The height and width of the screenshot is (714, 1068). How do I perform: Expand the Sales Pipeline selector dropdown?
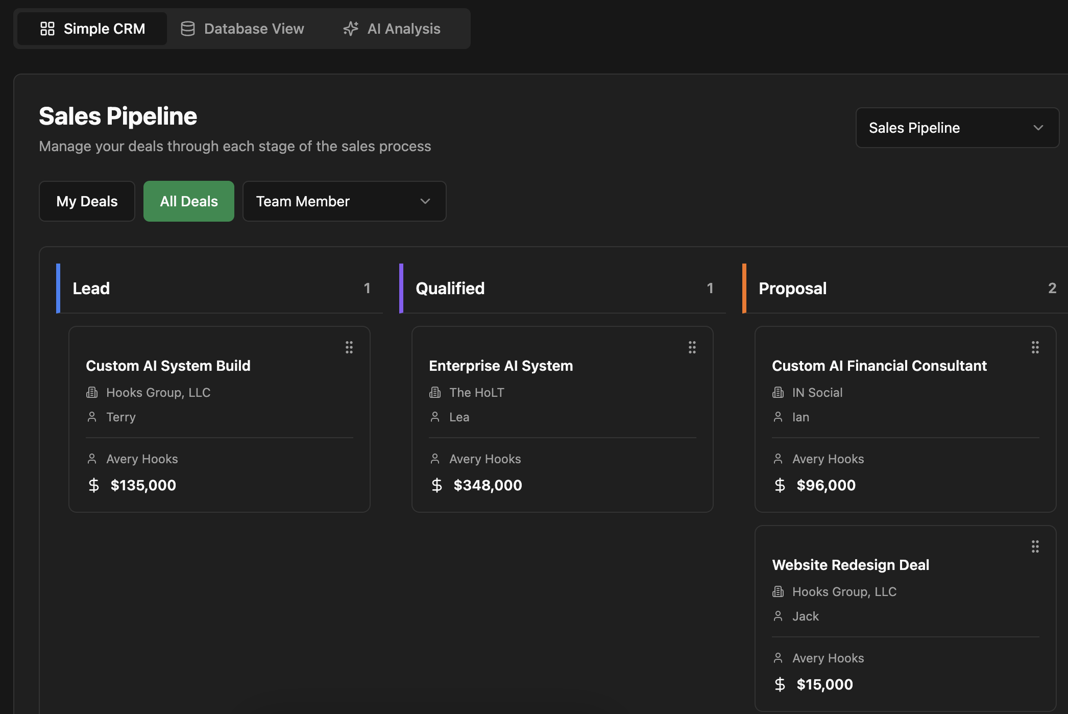click(x=957, y=128)
